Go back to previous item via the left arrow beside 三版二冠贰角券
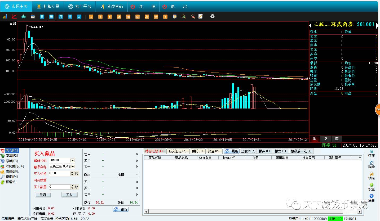Screen dimensions: 380x221 coord(311,25)
